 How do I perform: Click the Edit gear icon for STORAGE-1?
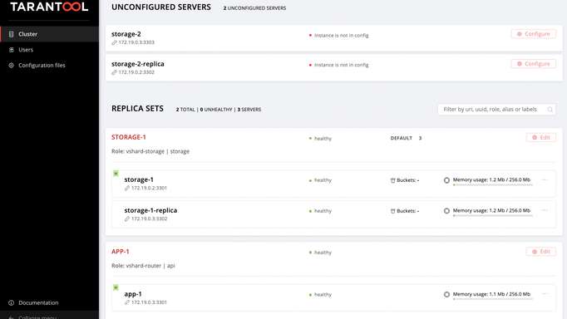tap(535, 137)
